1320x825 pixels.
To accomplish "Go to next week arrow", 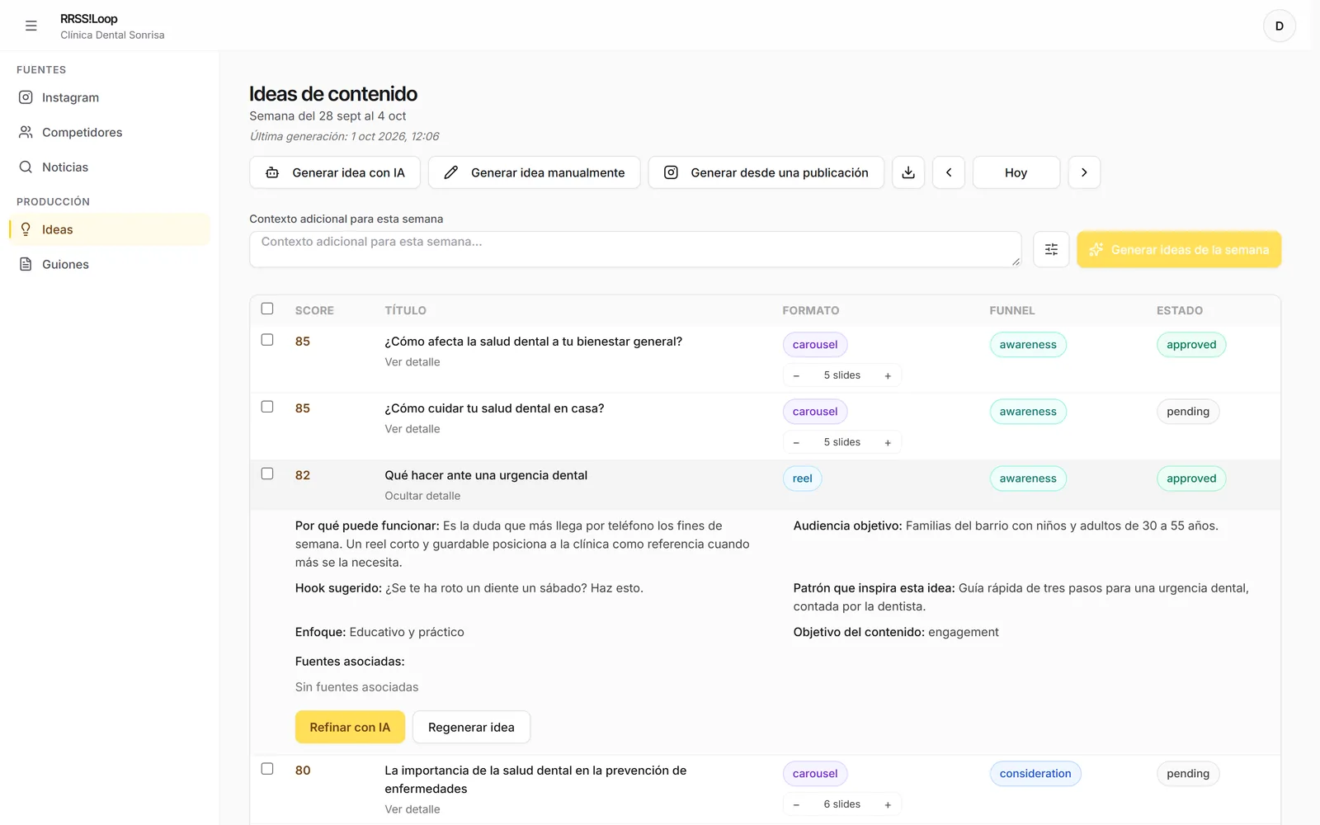I will [x=1084, y=172].
